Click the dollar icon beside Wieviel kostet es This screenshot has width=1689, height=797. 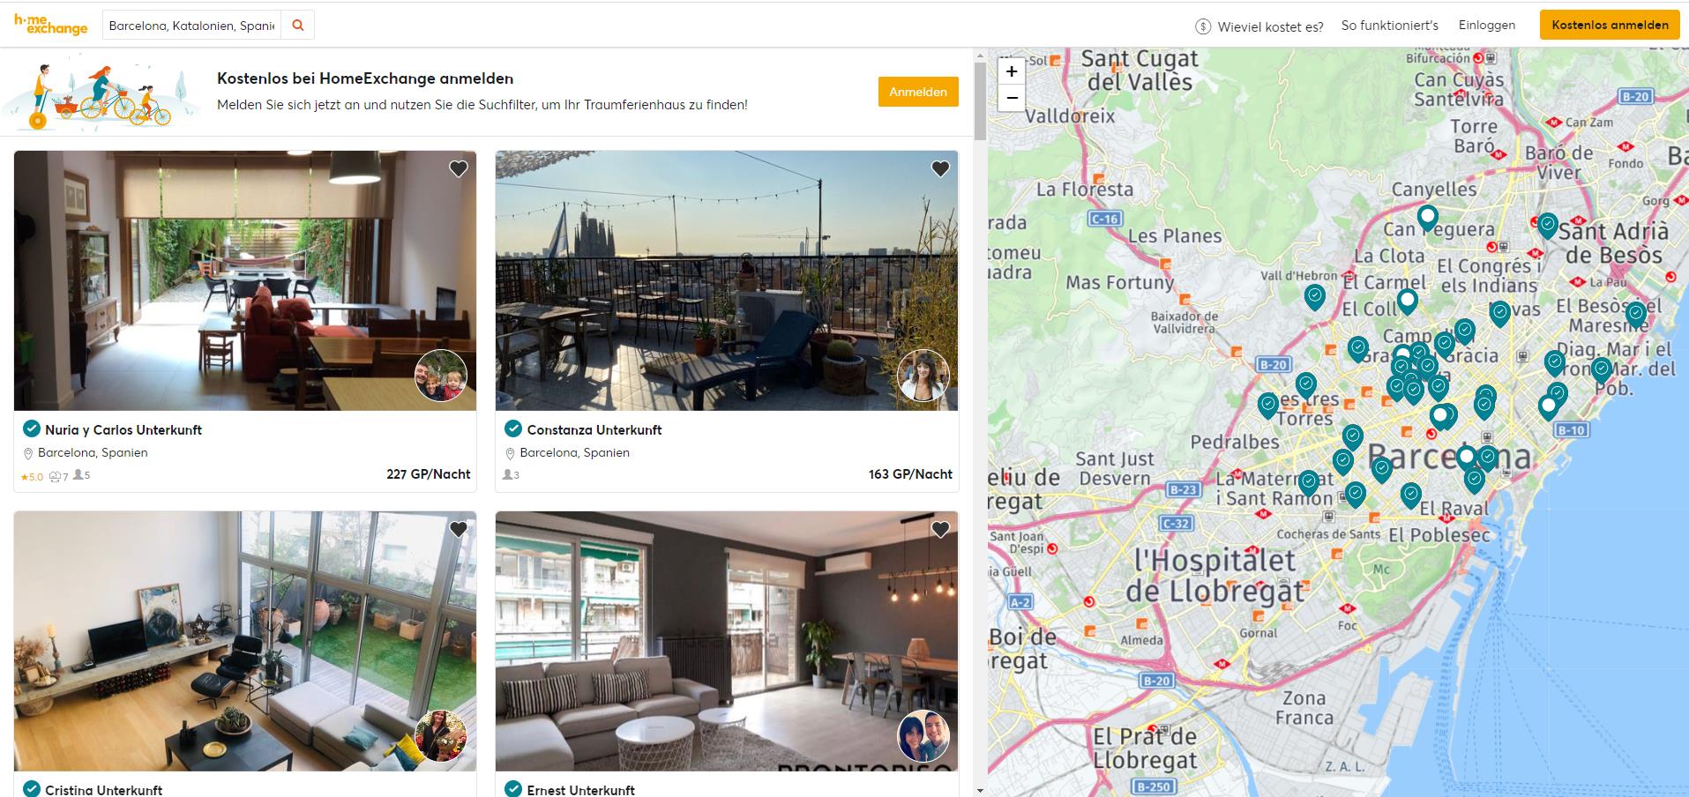(x=1203, y=26)
